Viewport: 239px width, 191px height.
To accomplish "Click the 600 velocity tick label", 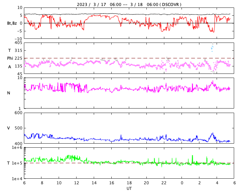I will point(18,113).
